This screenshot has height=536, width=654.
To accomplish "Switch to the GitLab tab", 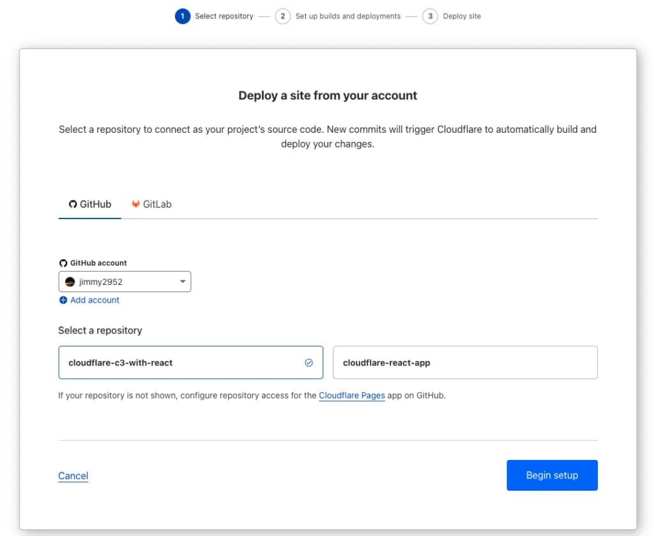I will [x=151, y=204].
